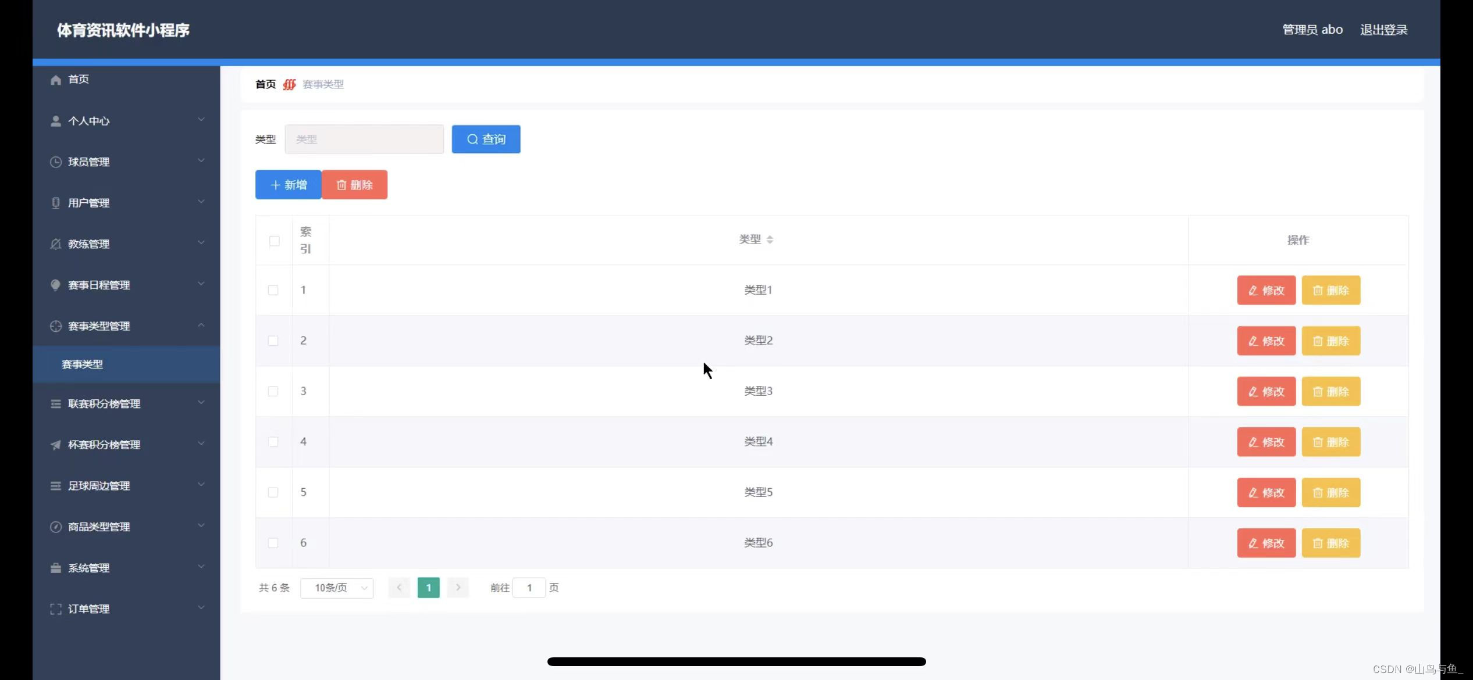Viewport: 1473px width, 680px height.
Task: Click the sort arrows on 类型 column header
Action: [770, 239]
